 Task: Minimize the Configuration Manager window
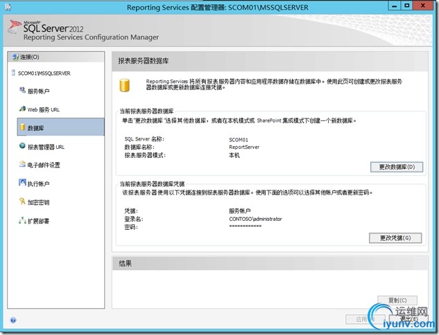coord(394,6)
